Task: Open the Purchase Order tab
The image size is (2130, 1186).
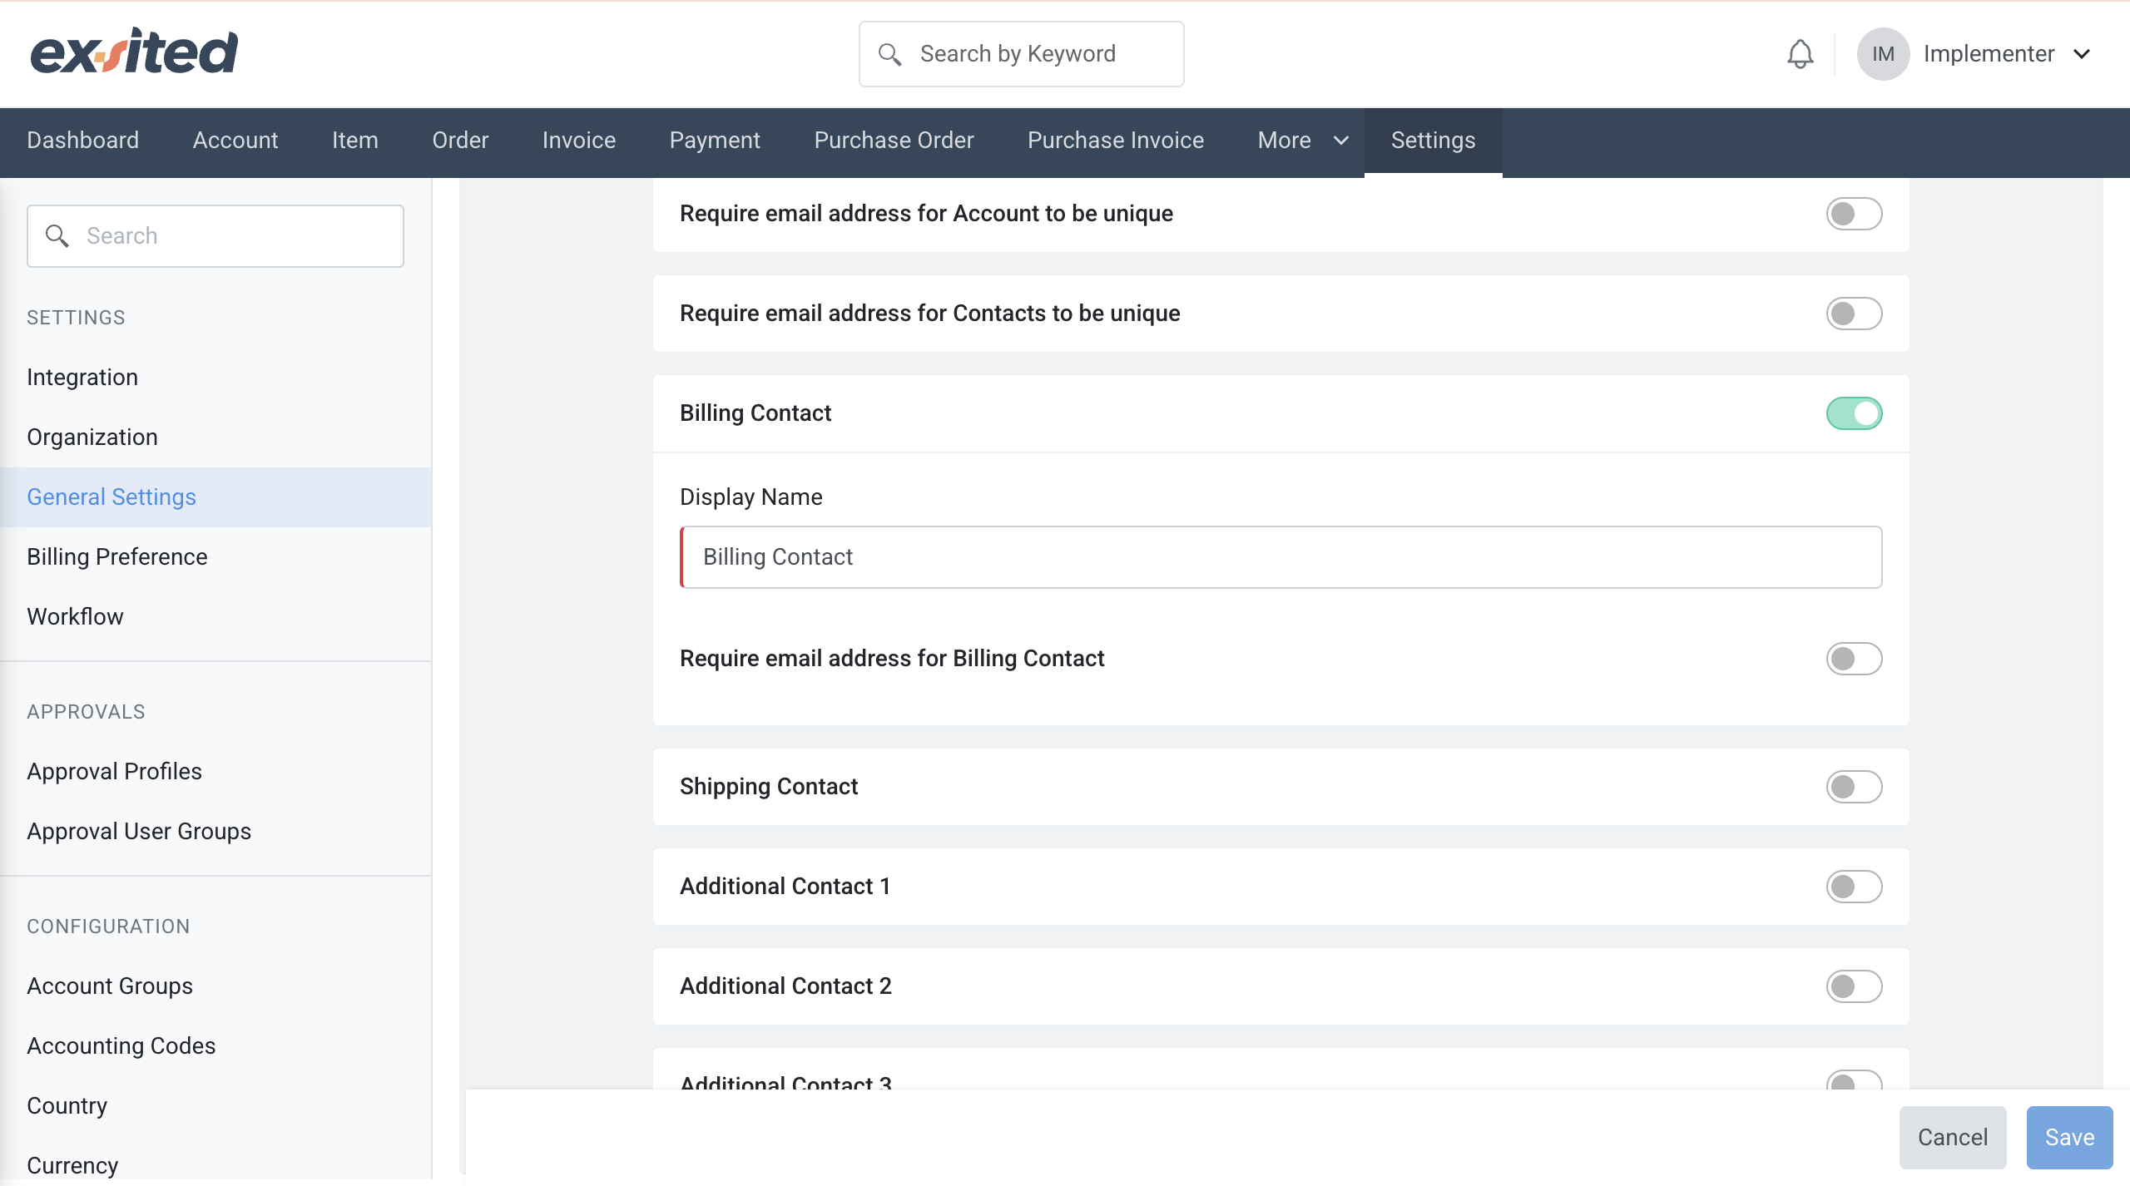Action: coord(894,141)
